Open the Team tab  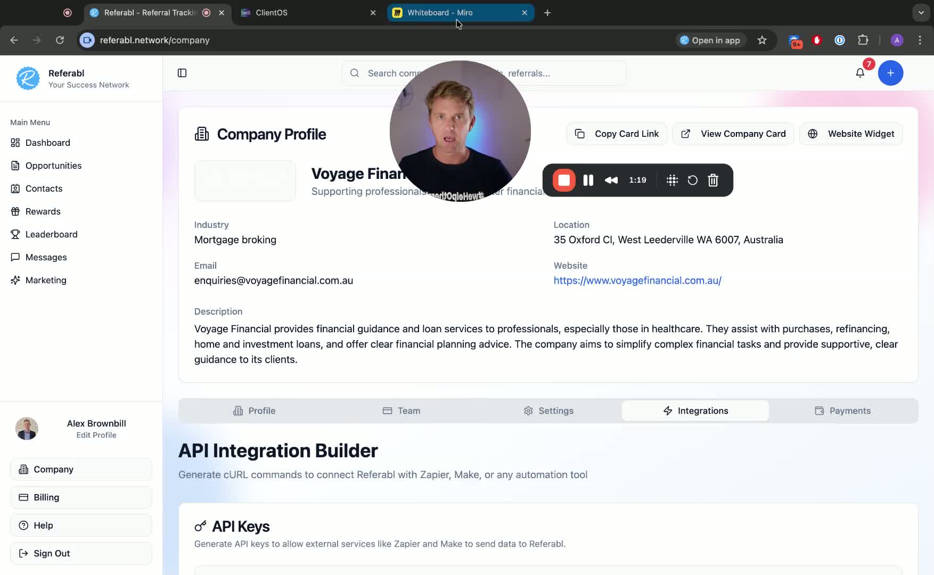click(401, 411)
